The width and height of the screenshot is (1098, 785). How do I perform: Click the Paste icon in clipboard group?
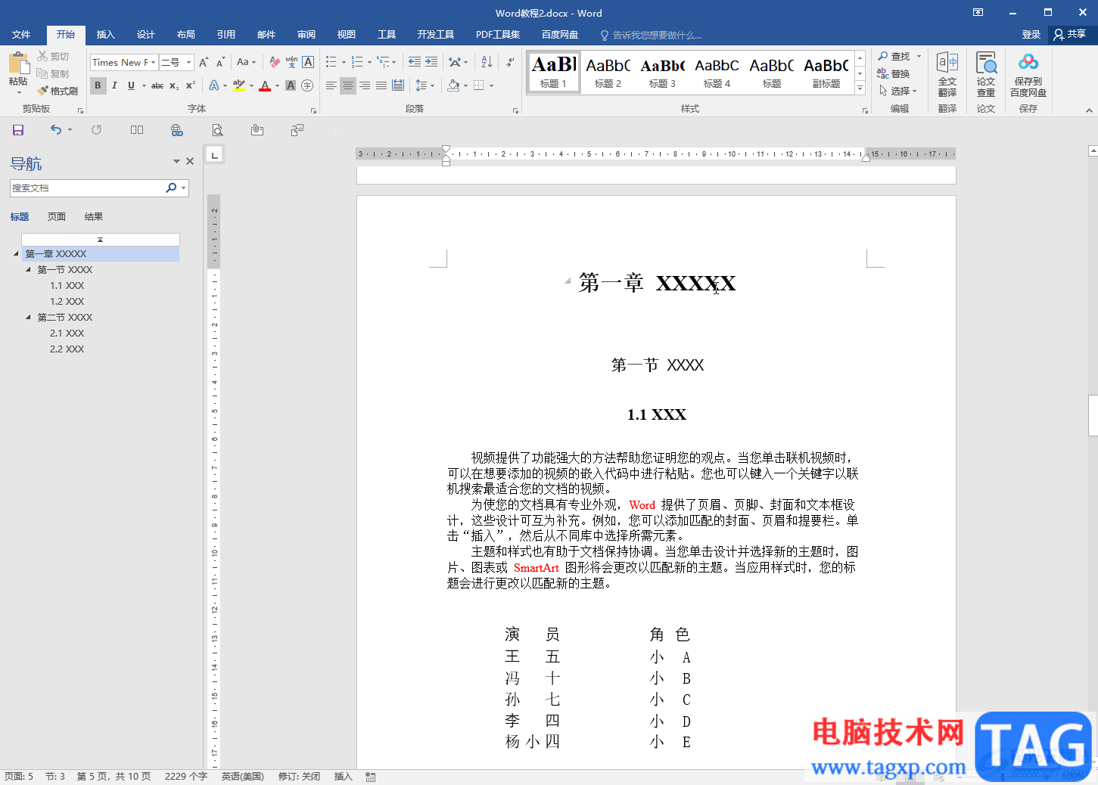pyautogui.click(x=18, y=64)
